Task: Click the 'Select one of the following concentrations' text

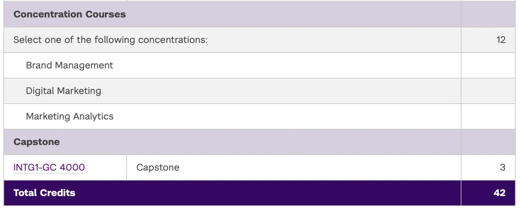Action: (x=110, y=40)
